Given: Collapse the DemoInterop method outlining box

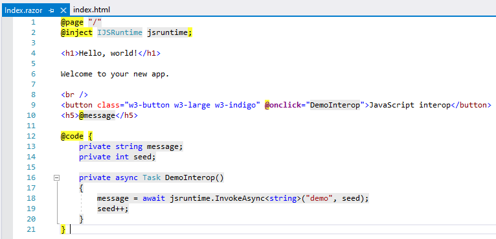Looking at the screenshot, I should coord(56,178).
